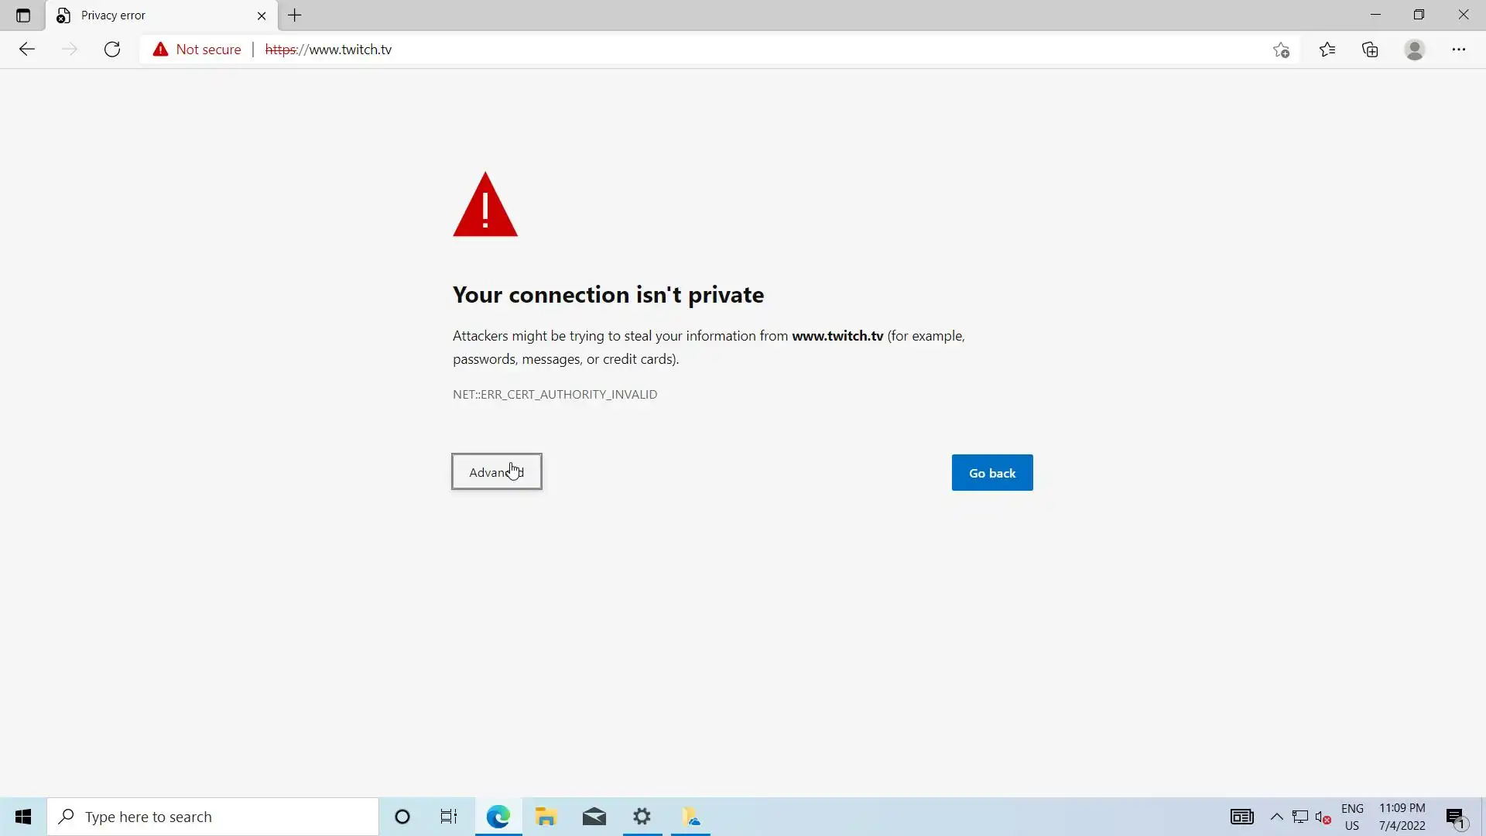
Task: Click the taskbar search box
Action: coord(213,817)
